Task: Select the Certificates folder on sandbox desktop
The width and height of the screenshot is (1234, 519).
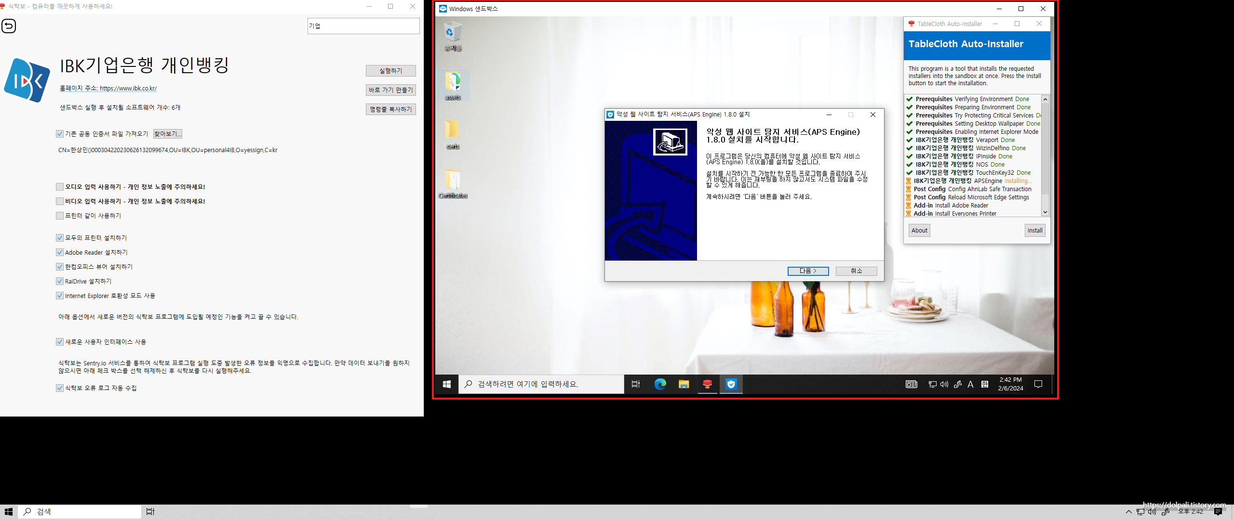Action: [453, 183]
